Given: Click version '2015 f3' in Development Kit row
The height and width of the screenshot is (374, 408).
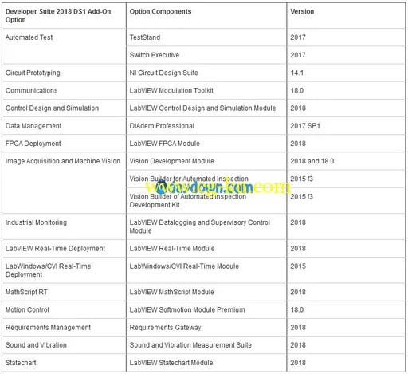Looking at the screenshot, I should [301, 197].
